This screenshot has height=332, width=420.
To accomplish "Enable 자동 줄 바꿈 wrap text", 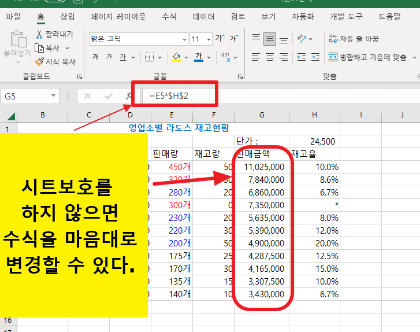I will point(354,39).
